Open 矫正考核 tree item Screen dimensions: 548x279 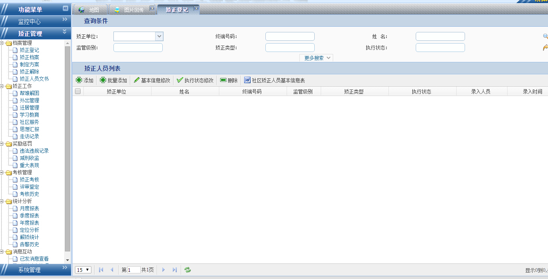(x=29, y=179)
